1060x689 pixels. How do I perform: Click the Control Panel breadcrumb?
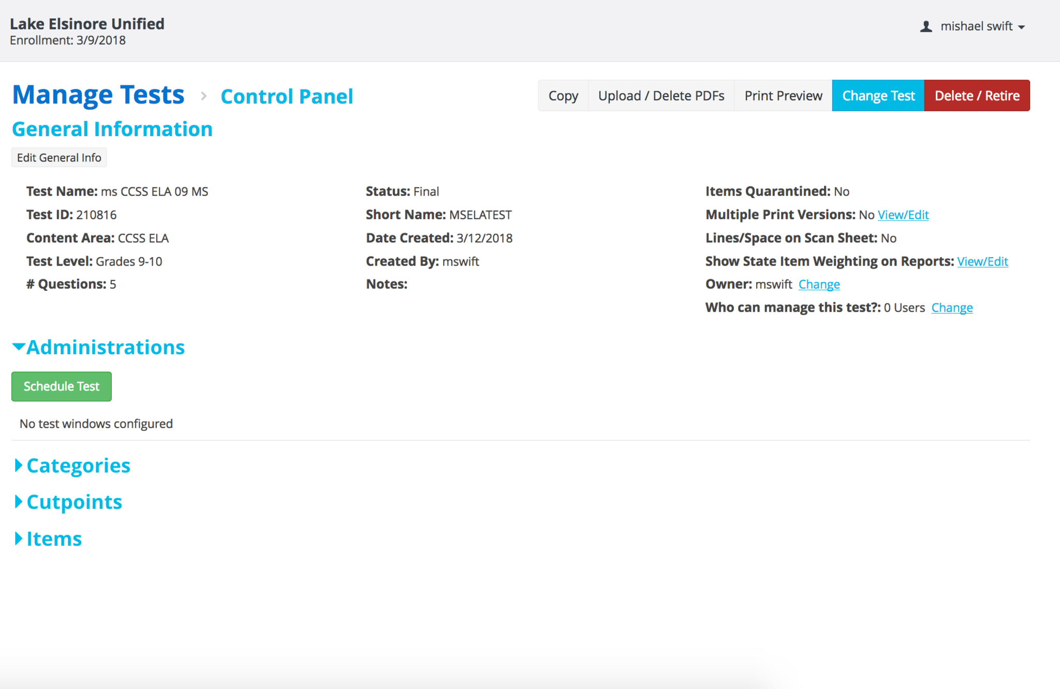pyautogui.click(x=287, y=96)
